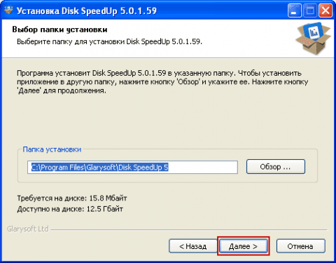336x263 pixels.
Task: Click the 'Glarysoft Ltd' label
Action: point(28,229)
